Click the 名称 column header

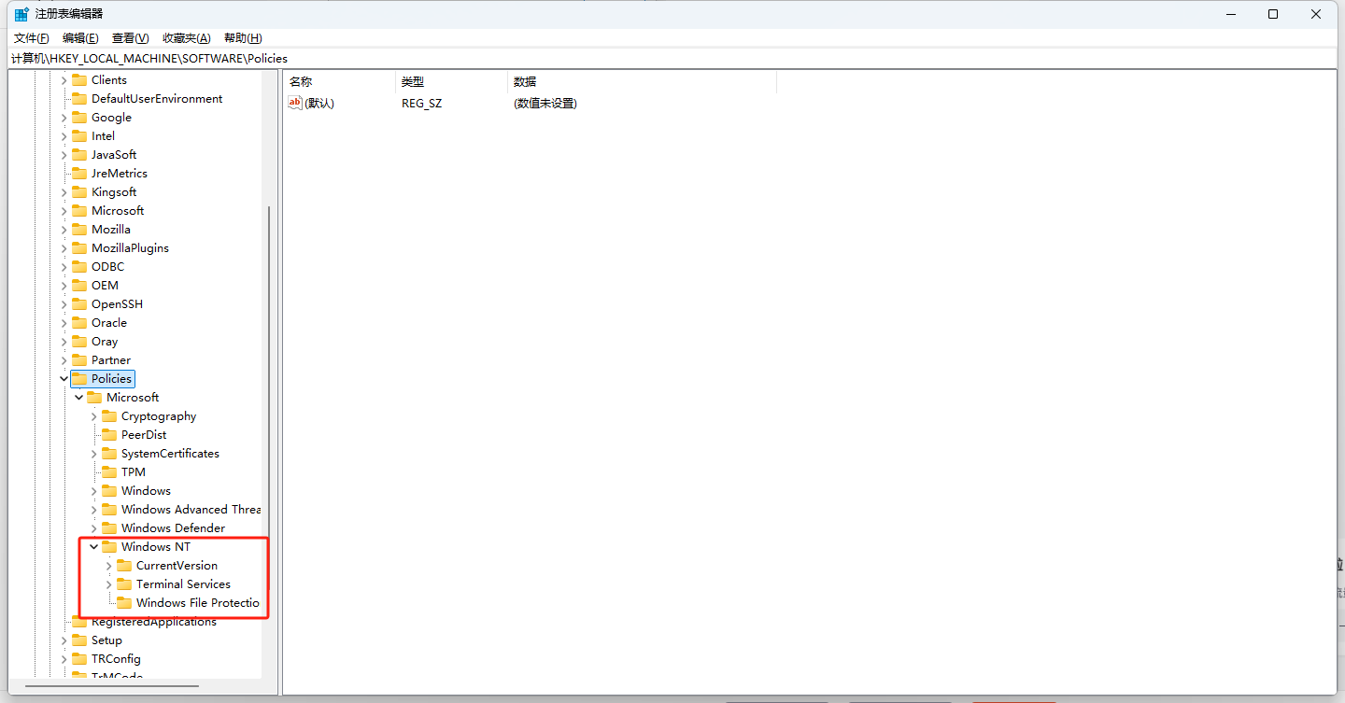339,82
